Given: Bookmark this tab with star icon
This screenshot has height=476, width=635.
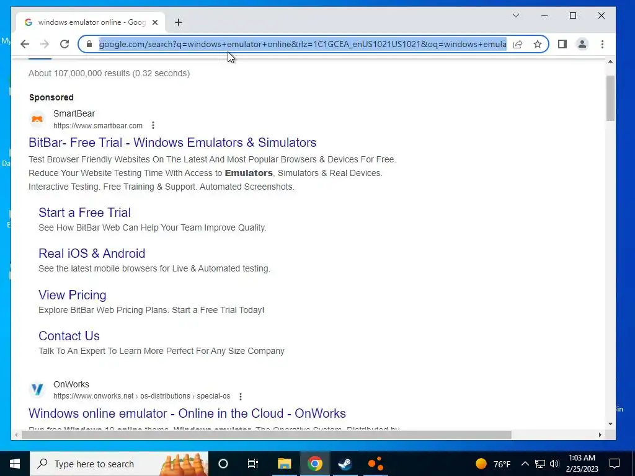Looking at the screenshot, I should pos(538,44).
